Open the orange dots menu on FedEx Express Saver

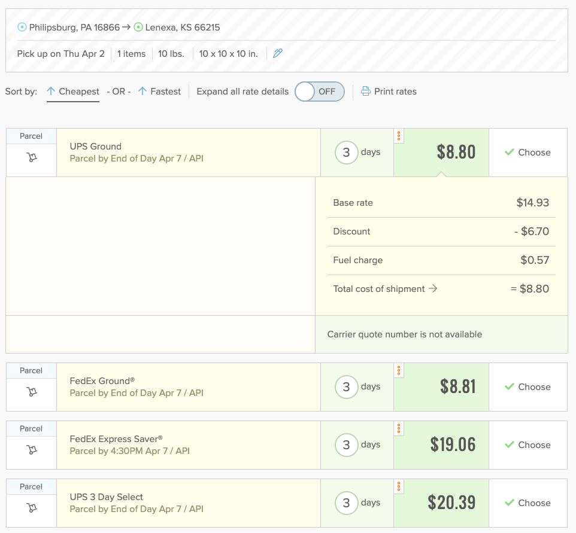399,428
